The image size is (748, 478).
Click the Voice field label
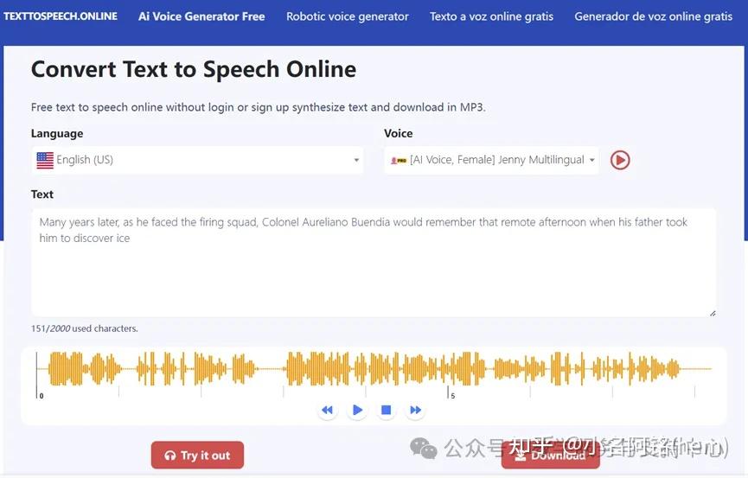tap(399, 133)
